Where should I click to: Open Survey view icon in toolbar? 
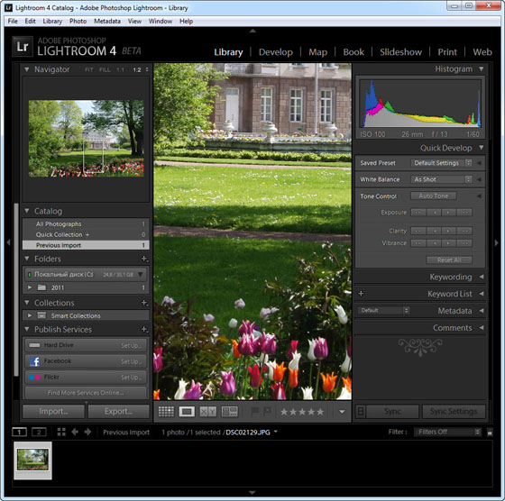tap(230, 411)
